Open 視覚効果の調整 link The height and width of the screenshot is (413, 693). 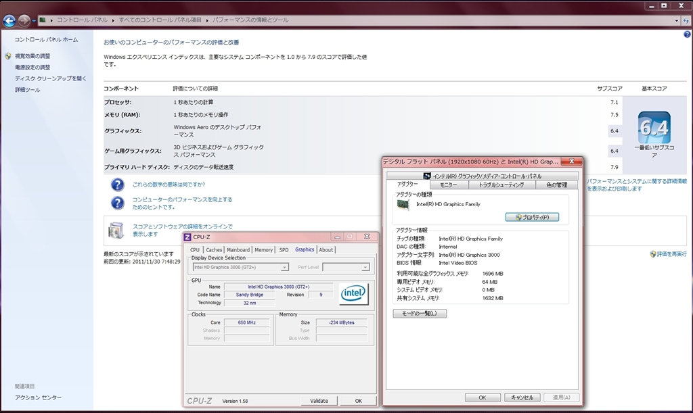(32, 56)
